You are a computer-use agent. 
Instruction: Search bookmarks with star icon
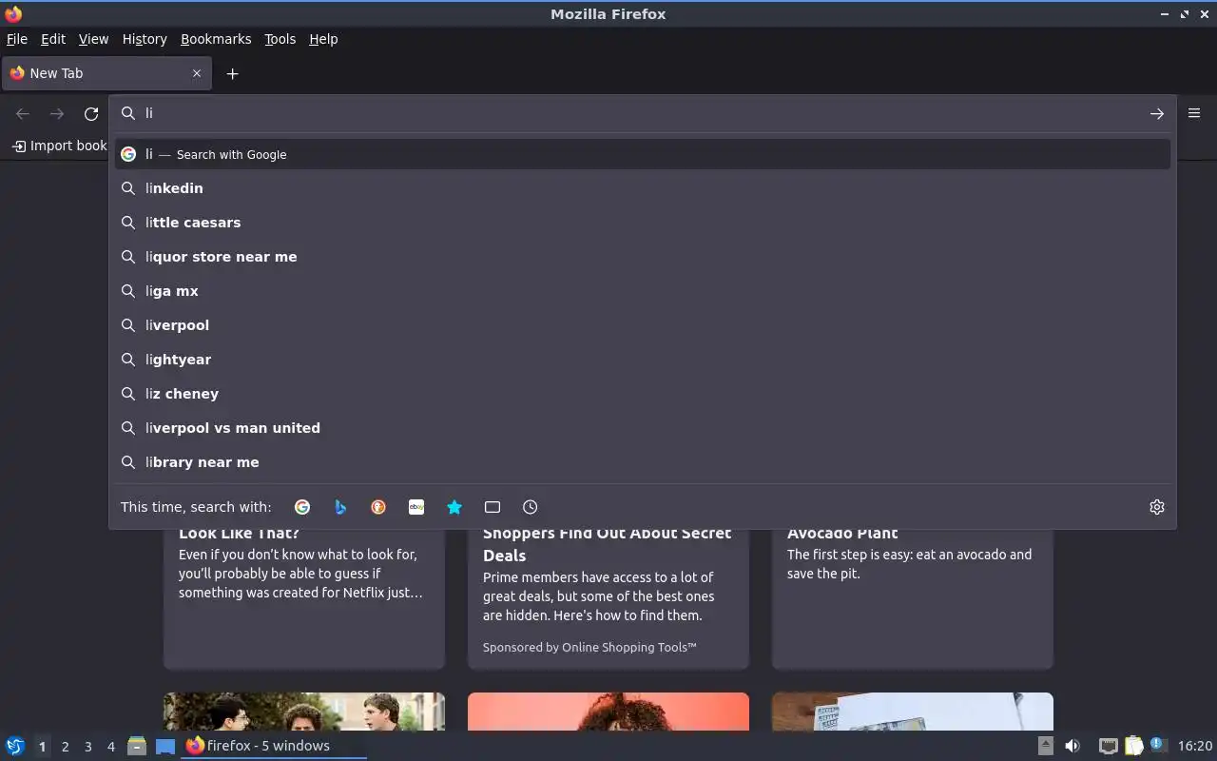(x=454, y=507)
